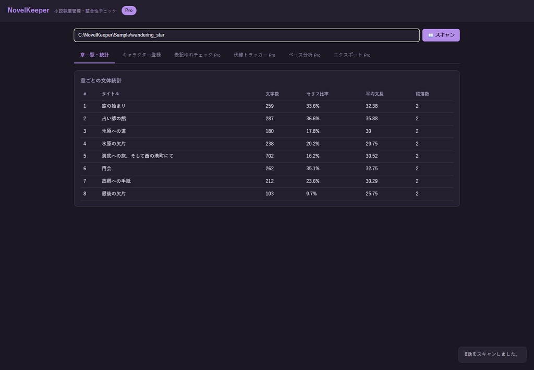The image size is (534, 370).
Task: Click the 平均文長 column header
Action: 374,94
